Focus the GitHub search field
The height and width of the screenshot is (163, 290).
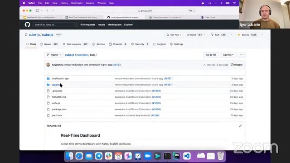coord(55,24)
